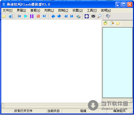Screen dimensions: 134x115
Task: Step back with the blue left arrow
Action: coord(53,16)
